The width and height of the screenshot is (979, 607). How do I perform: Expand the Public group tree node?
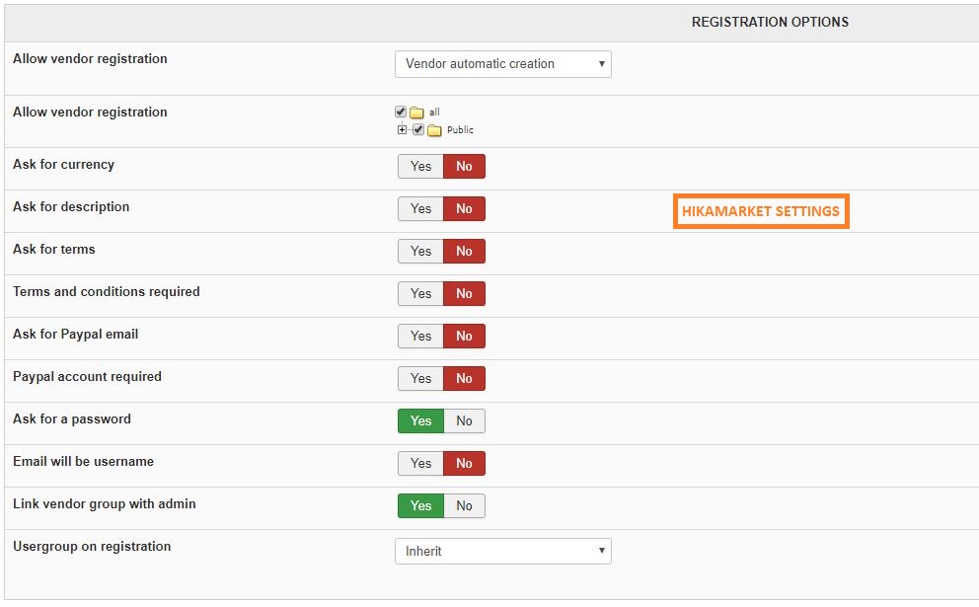[x=402, y=130]
